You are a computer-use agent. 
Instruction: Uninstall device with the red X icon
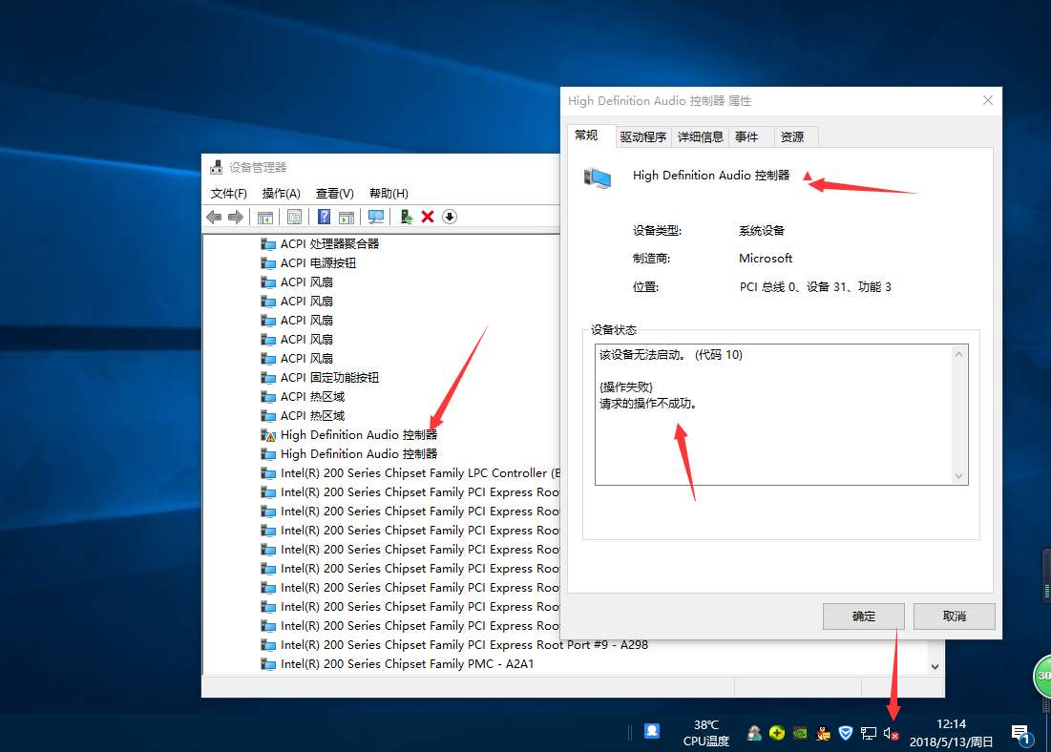428,217
